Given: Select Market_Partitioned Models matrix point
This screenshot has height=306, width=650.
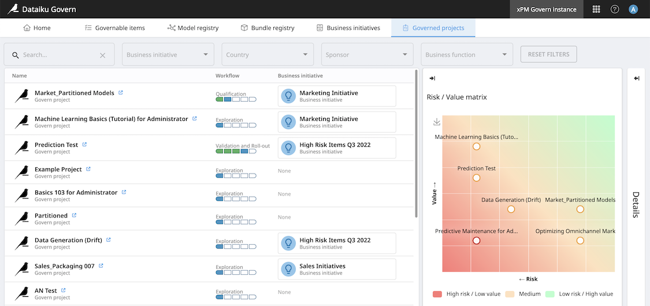Looking at the screenshot, I should [x=580, y=209].
